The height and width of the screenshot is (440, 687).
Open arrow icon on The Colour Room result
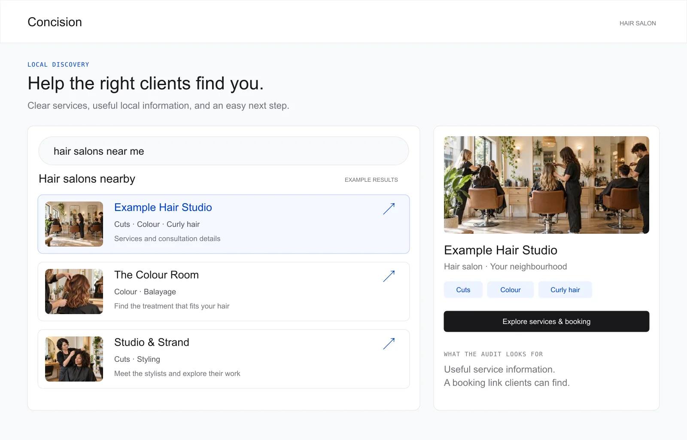click(x=389, y=276)
